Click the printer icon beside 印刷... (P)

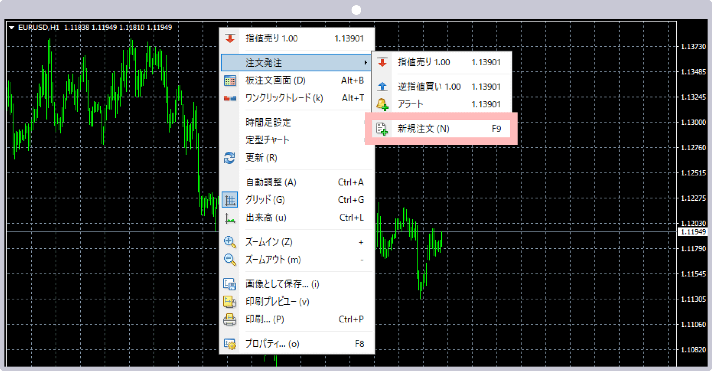[x=230, y=319]
